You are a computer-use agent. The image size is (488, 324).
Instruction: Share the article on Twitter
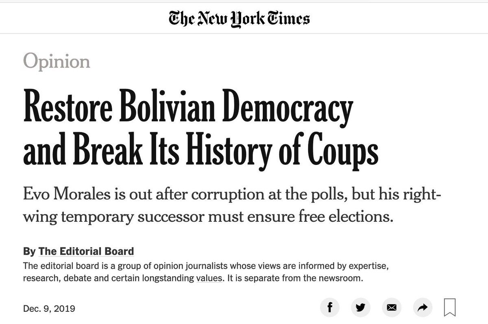pyautogui.click(x=360, y=308)
